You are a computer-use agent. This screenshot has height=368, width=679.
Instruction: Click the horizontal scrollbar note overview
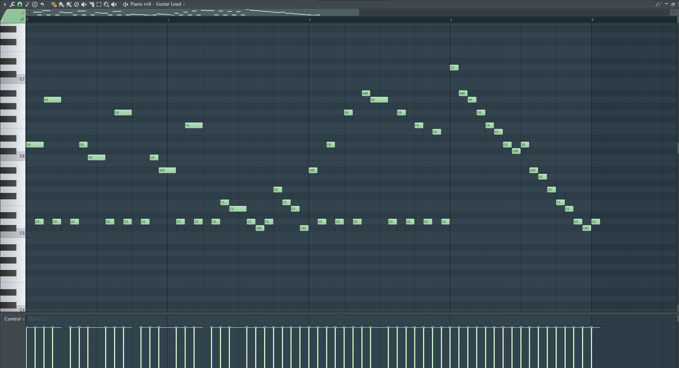point(195,12)
